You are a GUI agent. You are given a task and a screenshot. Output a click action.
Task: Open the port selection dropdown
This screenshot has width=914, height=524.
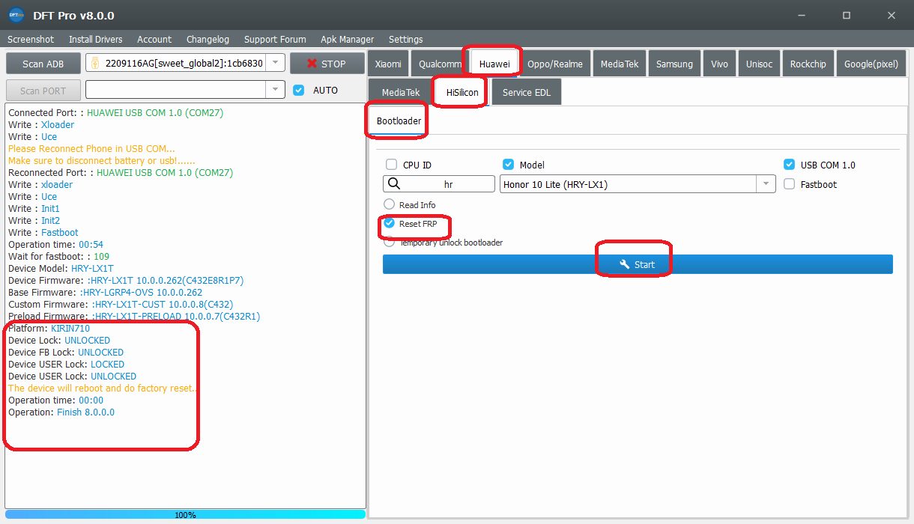[x=276, y=90]
